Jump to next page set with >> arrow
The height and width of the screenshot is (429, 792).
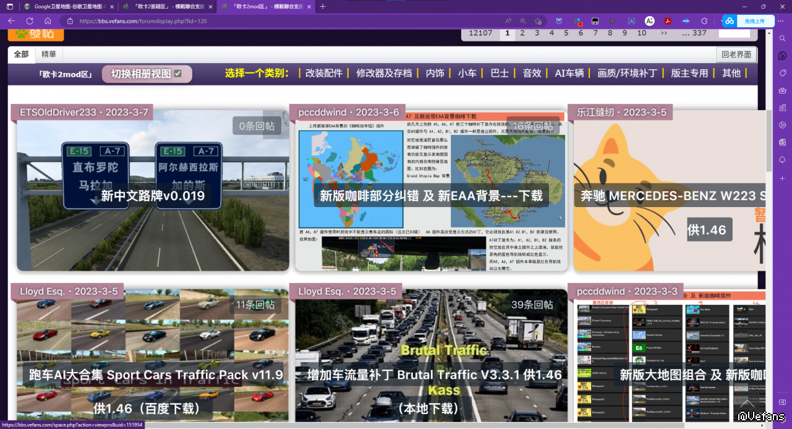click(x=664, y=33)
